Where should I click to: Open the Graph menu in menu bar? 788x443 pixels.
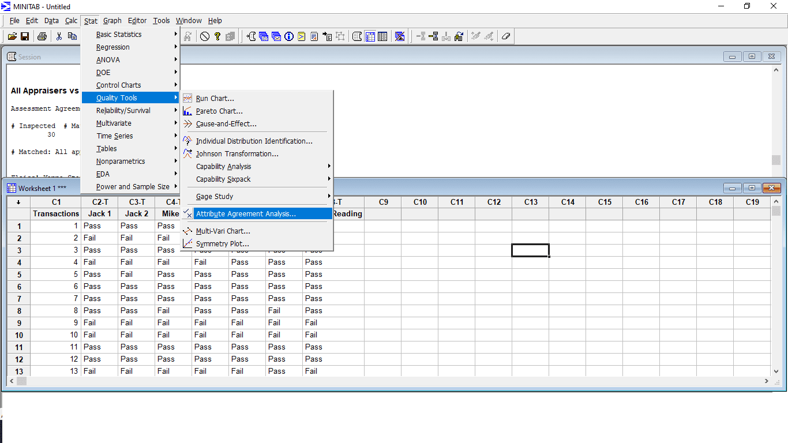pos(112,21)
